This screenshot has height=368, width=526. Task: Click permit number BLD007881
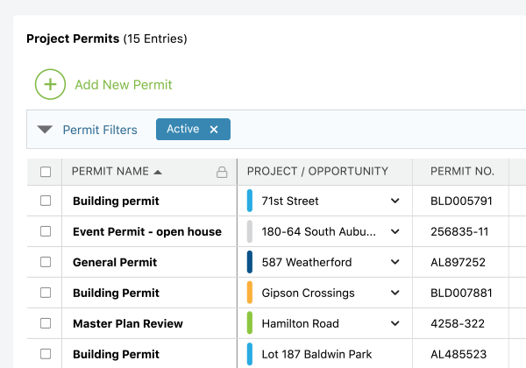[461, 293]
